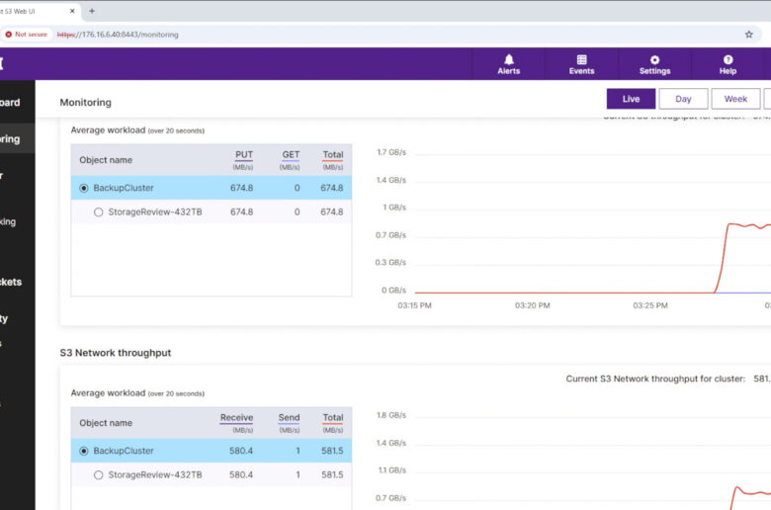Click the Not secure site warning

point(27,35)
